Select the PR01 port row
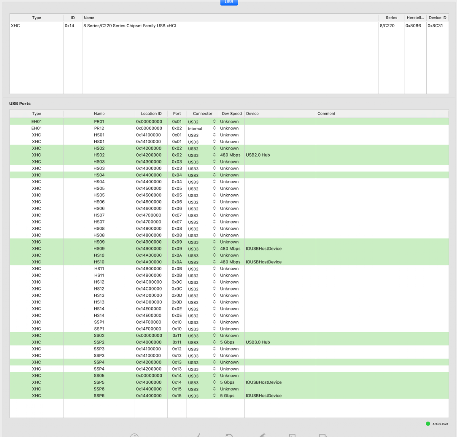The height and width of the screenshot is (437, 457). (99, 121)
